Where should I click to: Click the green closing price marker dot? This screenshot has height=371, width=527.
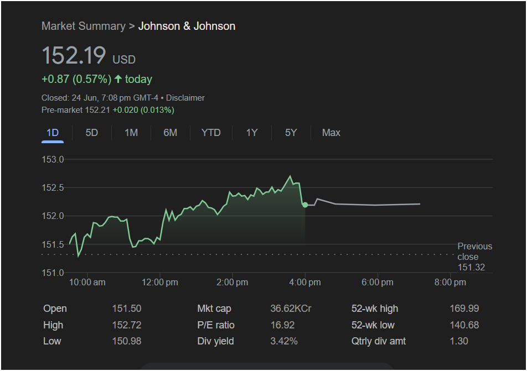[x=305, y=205]
